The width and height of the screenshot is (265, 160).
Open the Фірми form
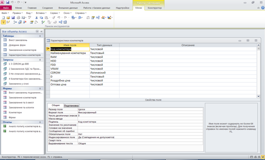coord(12,118)
